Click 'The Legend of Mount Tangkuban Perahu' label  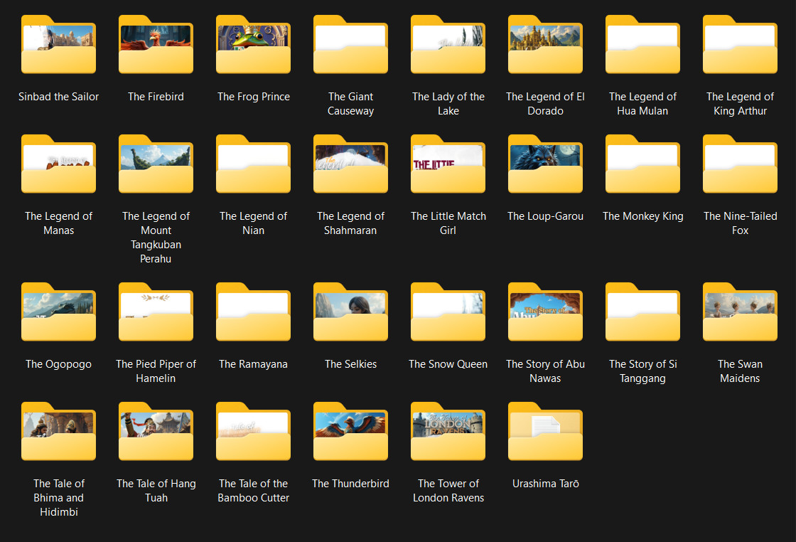pyautogui.click(x=156, y=238)
